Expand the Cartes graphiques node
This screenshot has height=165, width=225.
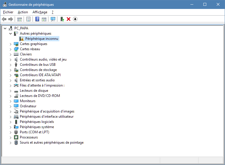click(x=10, y=44)
